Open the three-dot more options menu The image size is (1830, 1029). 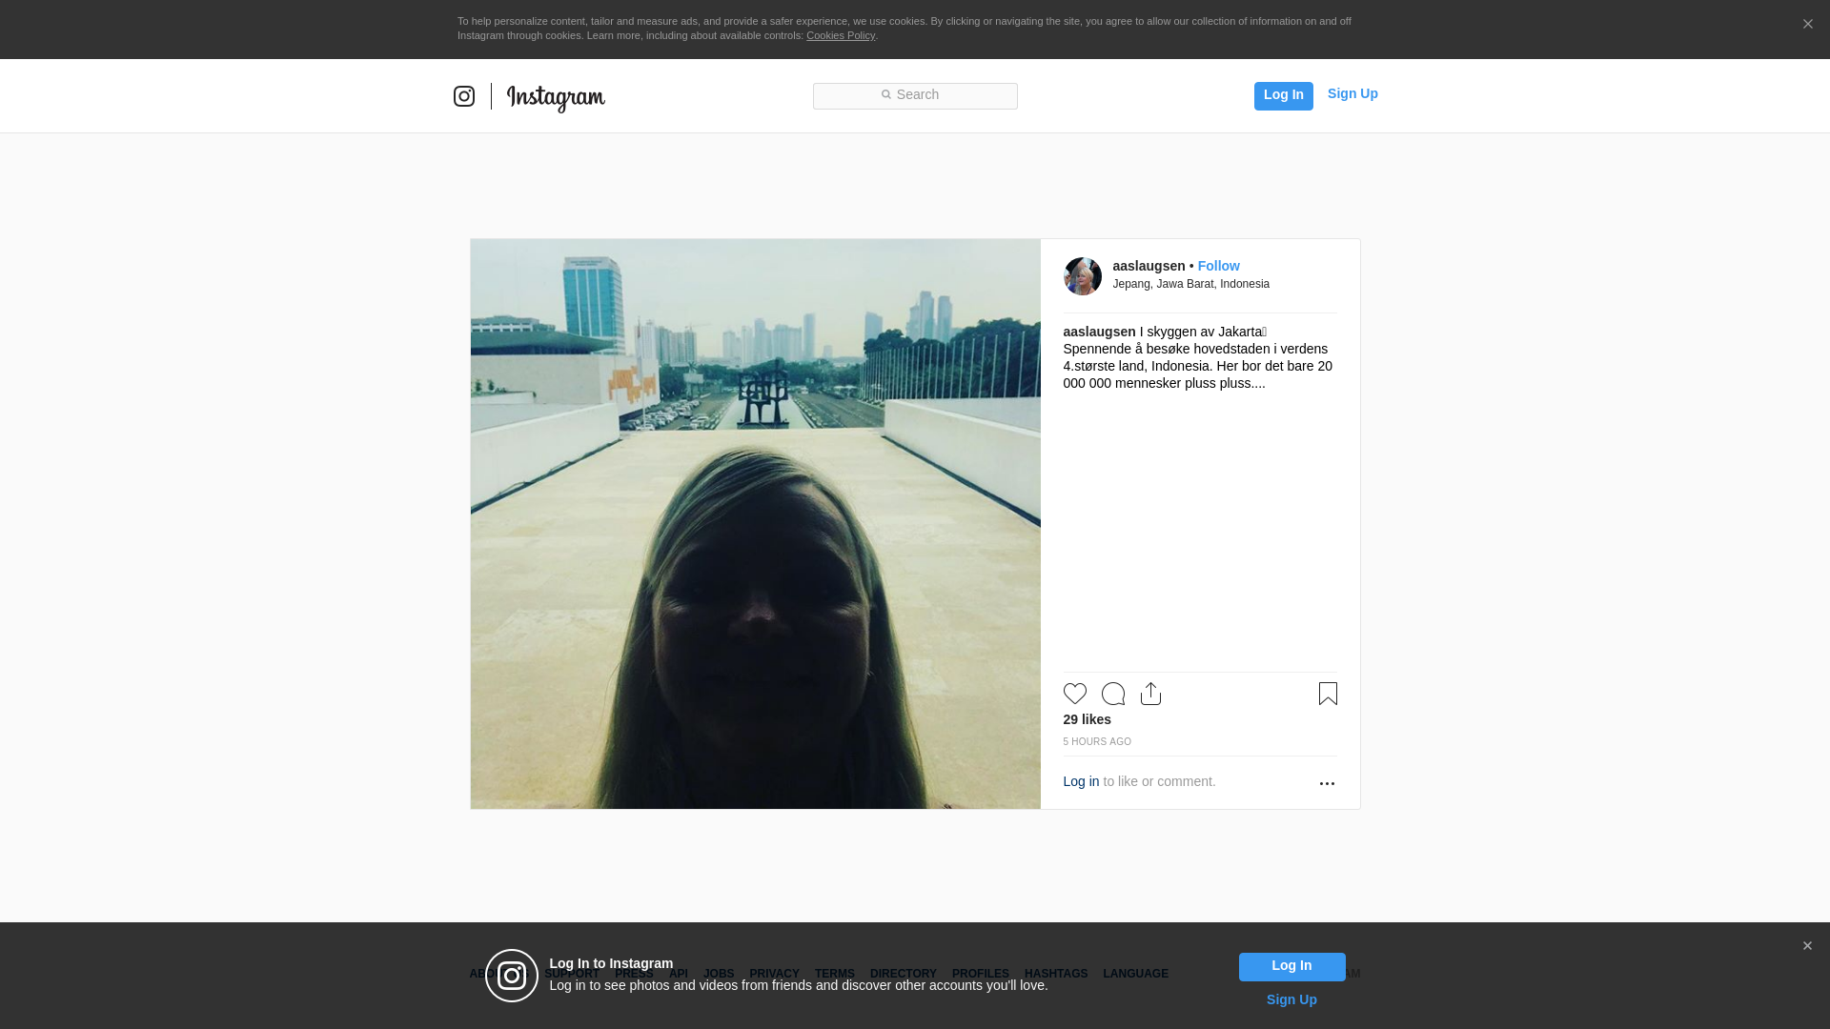click(x=1327, y=783)
